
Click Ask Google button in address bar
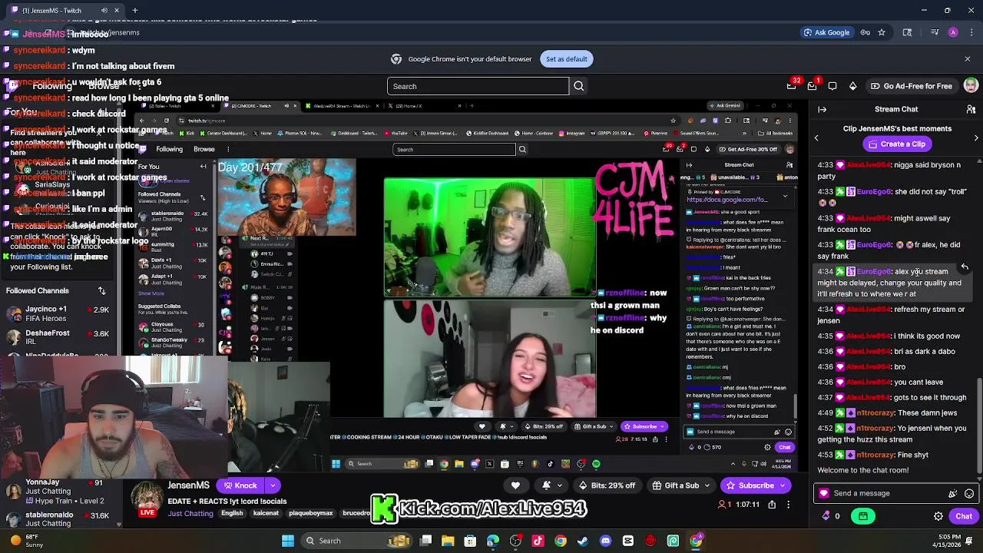point(826,32)
